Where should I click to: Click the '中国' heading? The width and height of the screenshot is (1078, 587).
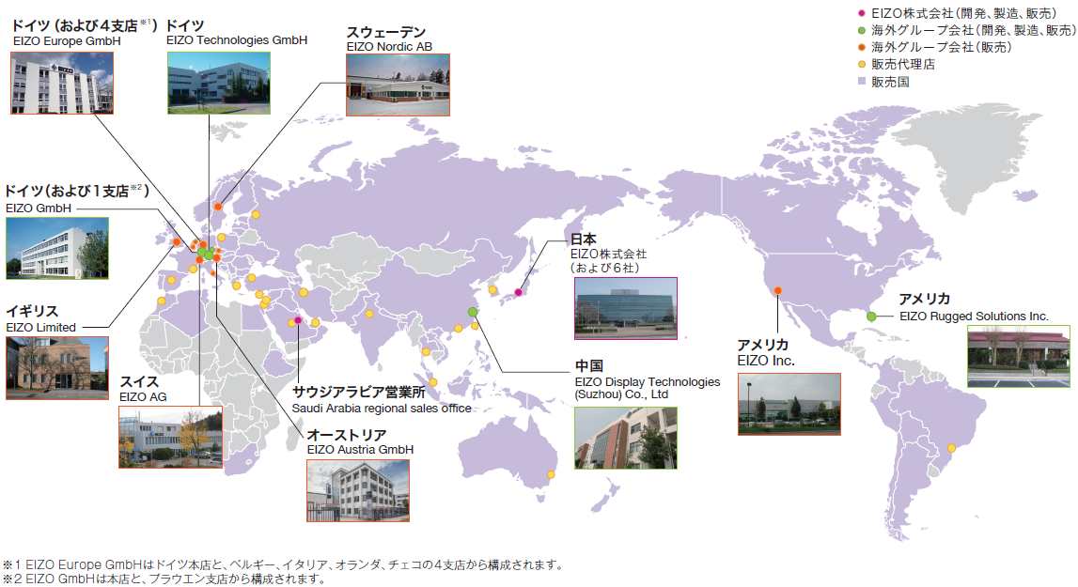coord(588,365)
